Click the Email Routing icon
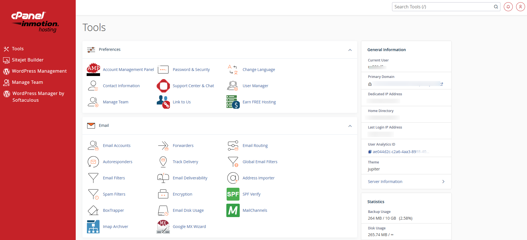 [233, 145]
